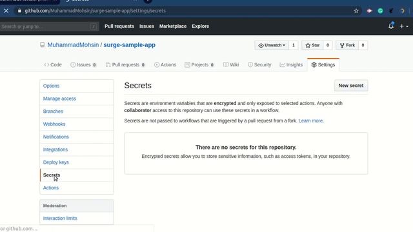This screenshot has height=232, width=413.
Task: Open the plus create-new dropdown
Action: (x=404, y=26)
